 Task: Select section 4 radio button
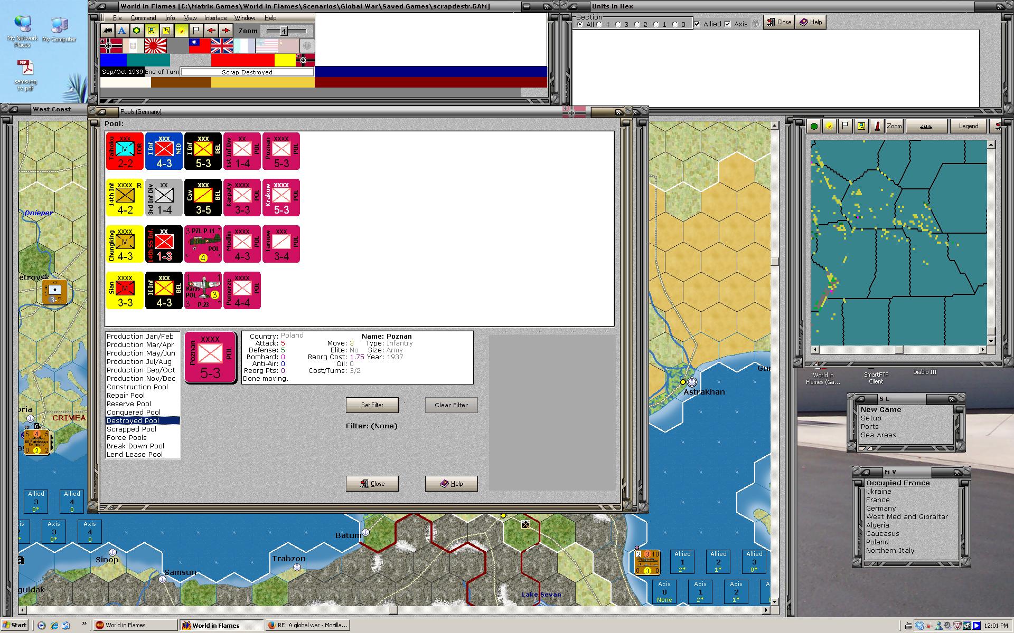599,24
